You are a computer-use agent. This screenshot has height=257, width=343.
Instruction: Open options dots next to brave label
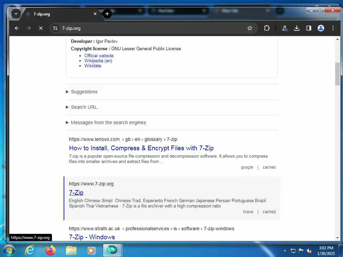pyautogui.click(x=258, y=212)
